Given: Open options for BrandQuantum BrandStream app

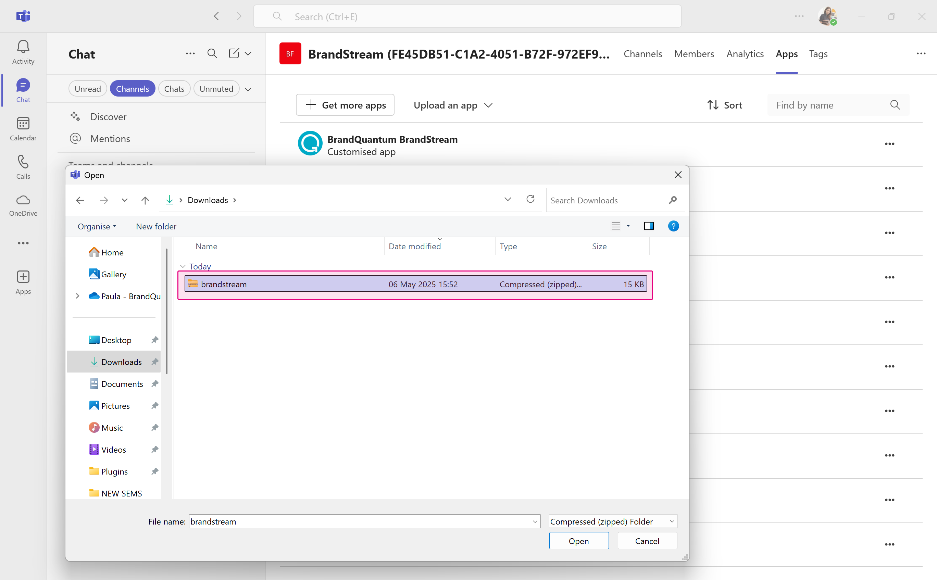Looking at the screenshot, I should point(889,144).
